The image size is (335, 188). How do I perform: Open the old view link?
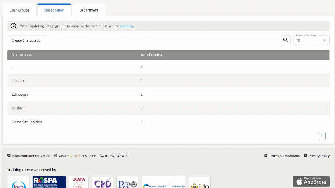pos(127,26)
